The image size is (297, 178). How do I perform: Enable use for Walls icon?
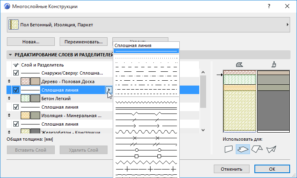click(x=229, y=150)
